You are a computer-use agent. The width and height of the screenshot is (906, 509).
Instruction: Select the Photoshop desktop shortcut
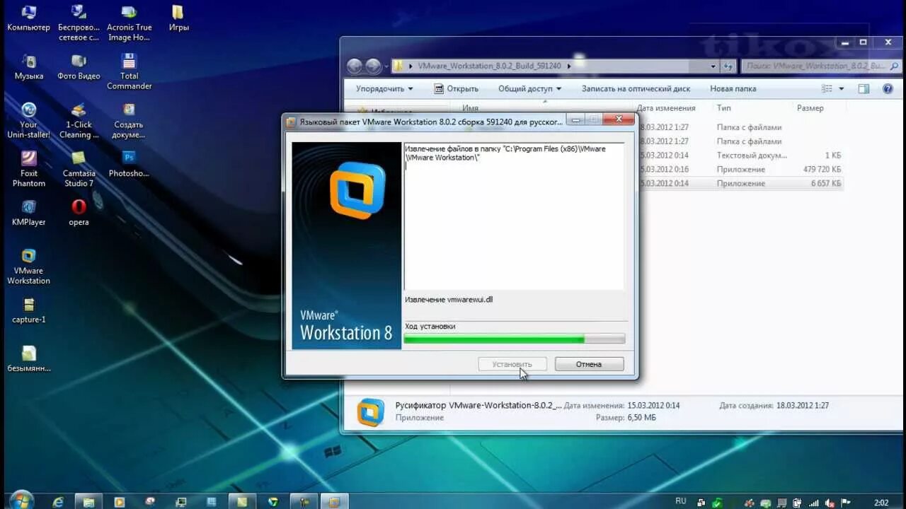pos(129,164)
